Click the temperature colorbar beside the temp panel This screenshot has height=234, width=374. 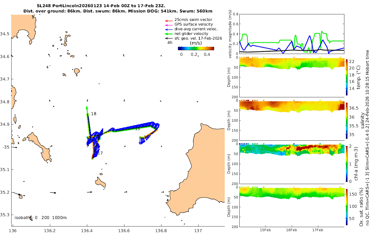click(x=347, y=77)
